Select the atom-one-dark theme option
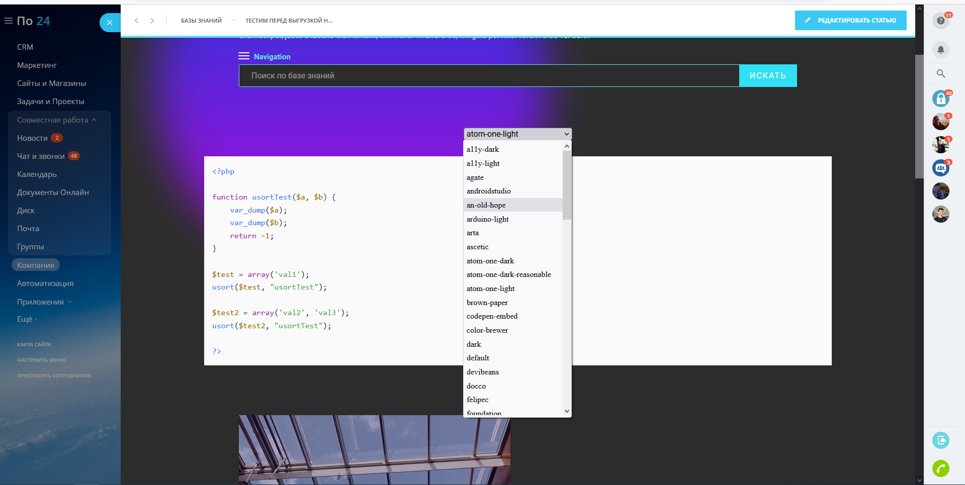This screenshot has width=965, height=485. 490,261
